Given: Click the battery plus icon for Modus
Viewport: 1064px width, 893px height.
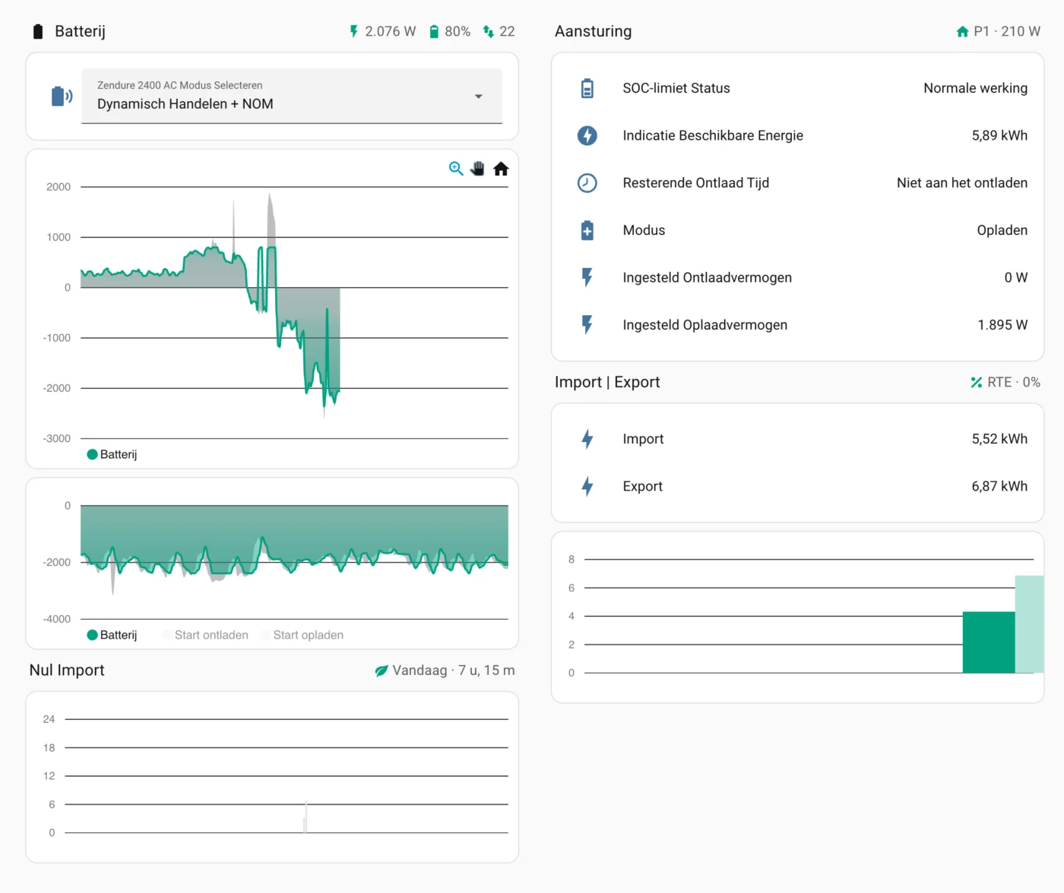Looking at the screenshot, I should (587, 230).
